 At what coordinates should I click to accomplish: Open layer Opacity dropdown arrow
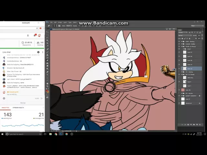point(202,36)
